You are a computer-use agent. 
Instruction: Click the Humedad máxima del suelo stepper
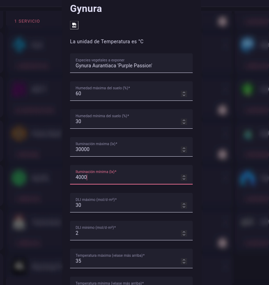pyautogui.click(x=184, y=93)
